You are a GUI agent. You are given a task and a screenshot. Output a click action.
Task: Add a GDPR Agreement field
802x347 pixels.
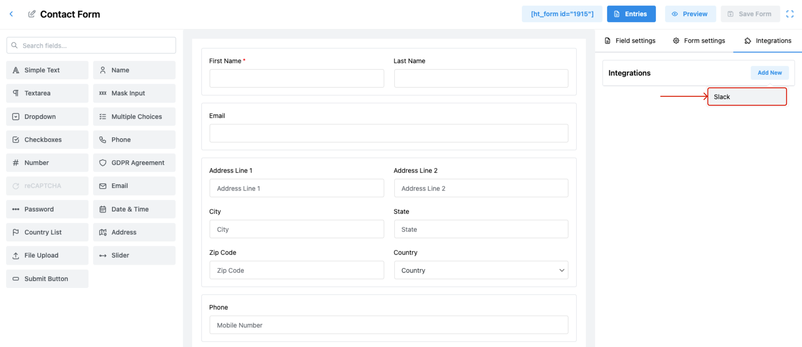click(x=134, y=163)
